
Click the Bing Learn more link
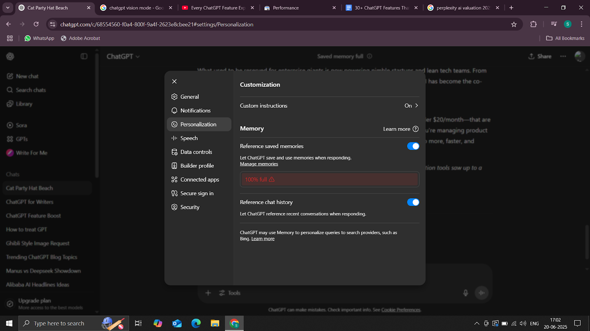pos(263,239)
